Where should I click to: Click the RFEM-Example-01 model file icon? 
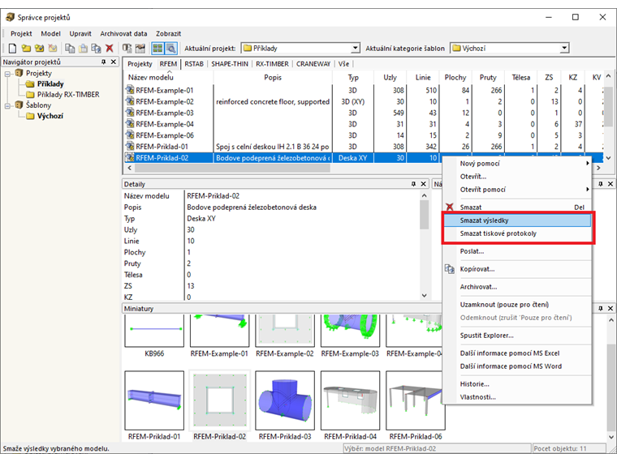(130, 90)
